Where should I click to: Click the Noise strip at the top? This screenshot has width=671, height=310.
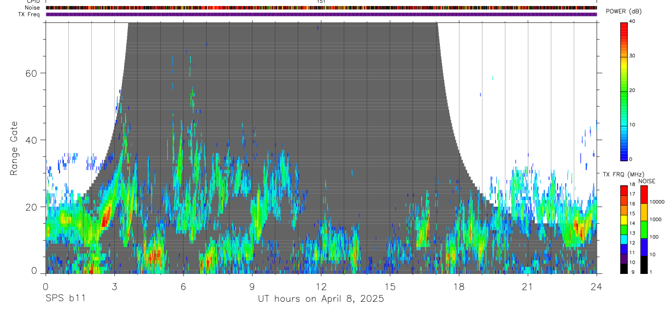tap(321, 8)
